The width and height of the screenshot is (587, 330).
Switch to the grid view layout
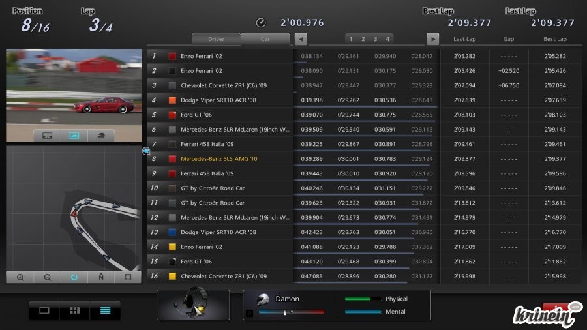click(74, 310)
